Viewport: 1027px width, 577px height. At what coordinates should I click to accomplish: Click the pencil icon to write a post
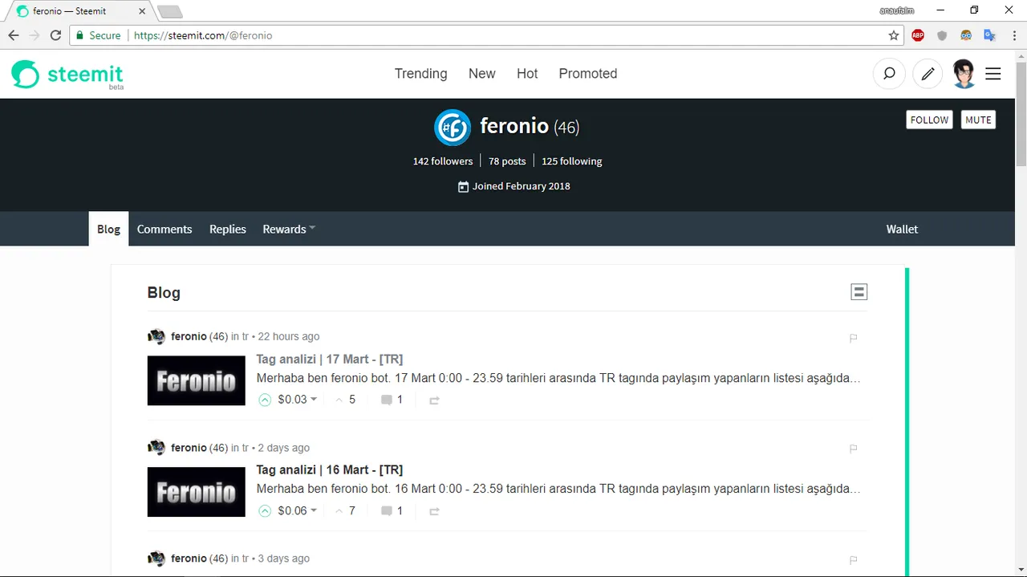point(928,74)
